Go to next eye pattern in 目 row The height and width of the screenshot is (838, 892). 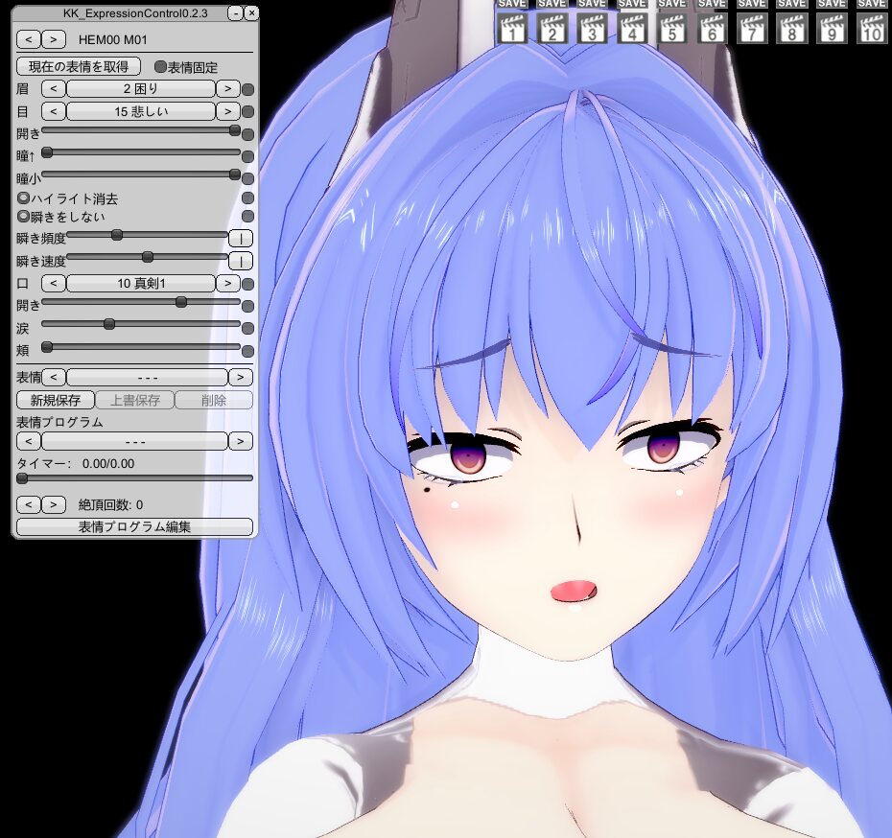[228, 111]
